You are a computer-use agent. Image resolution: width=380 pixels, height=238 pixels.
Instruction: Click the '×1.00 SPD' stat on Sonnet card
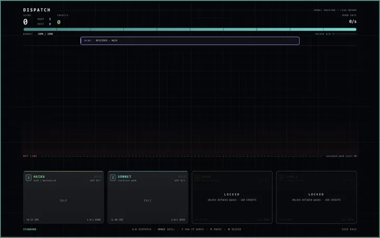click(117, 220)
